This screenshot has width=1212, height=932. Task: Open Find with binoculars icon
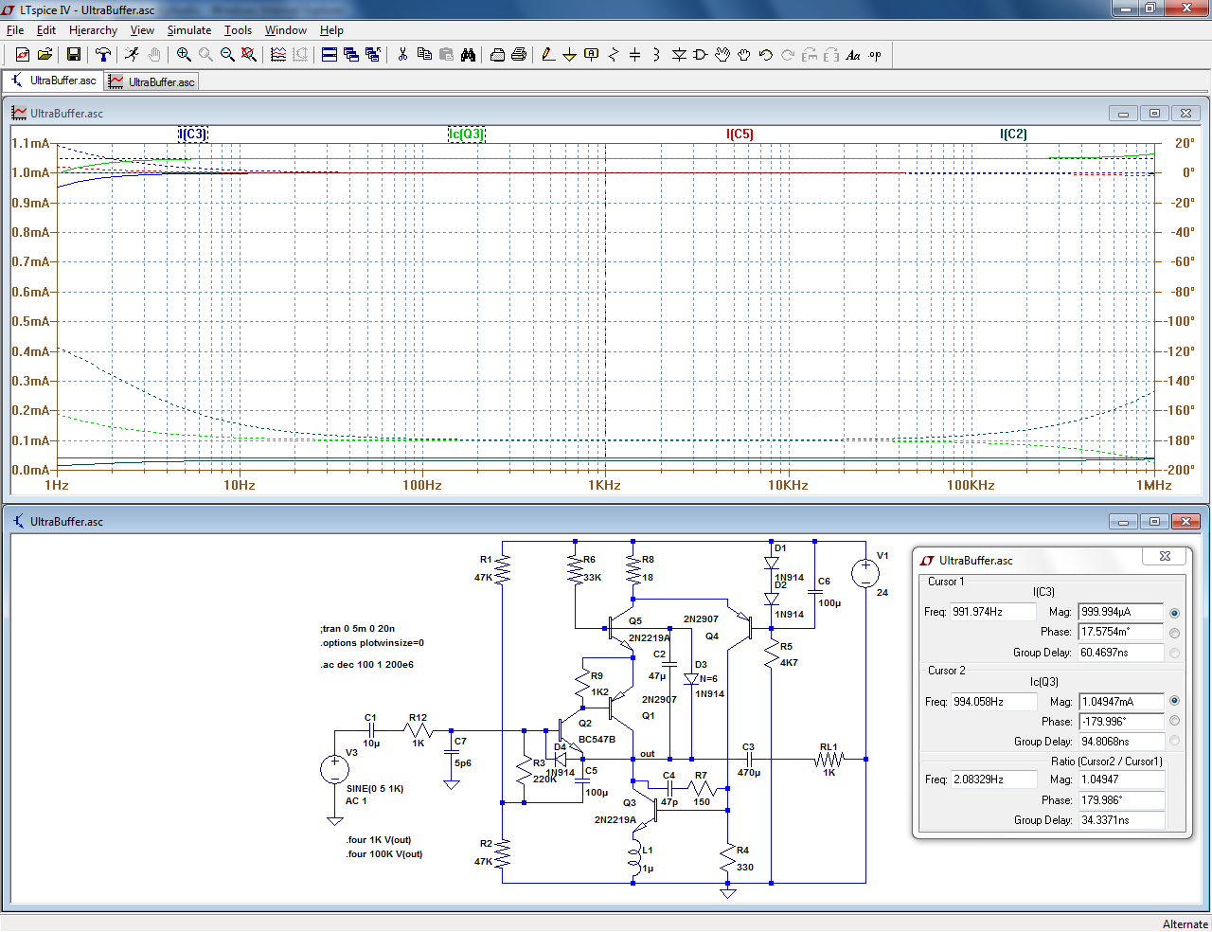click(468, 55)
